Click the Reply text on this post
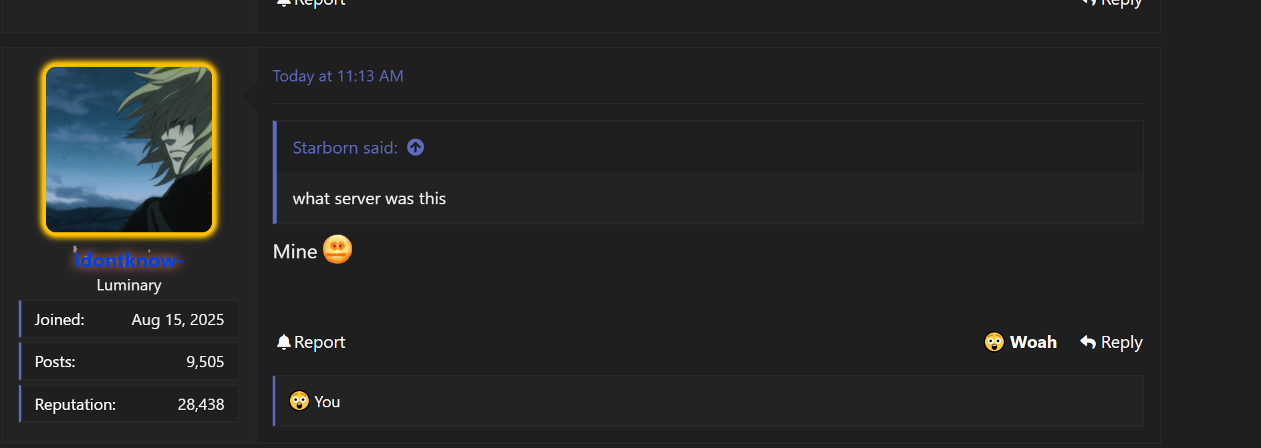This screenshot has height=448, width=1261. 1121,342
